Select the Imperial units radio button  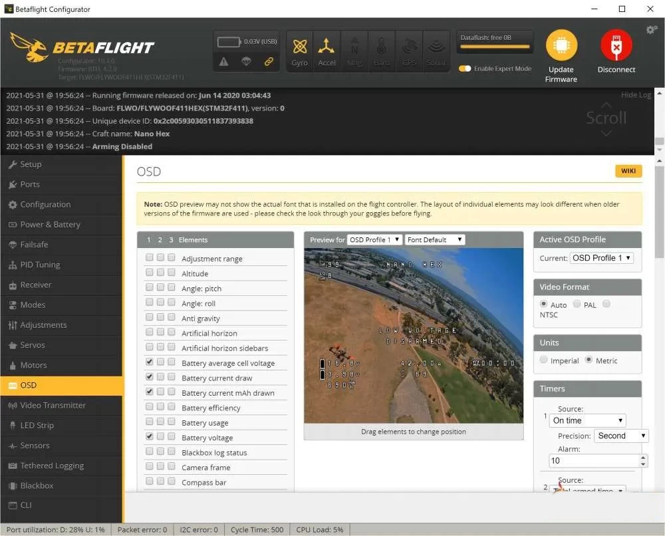pyautogui.click(x=544, y=360)
